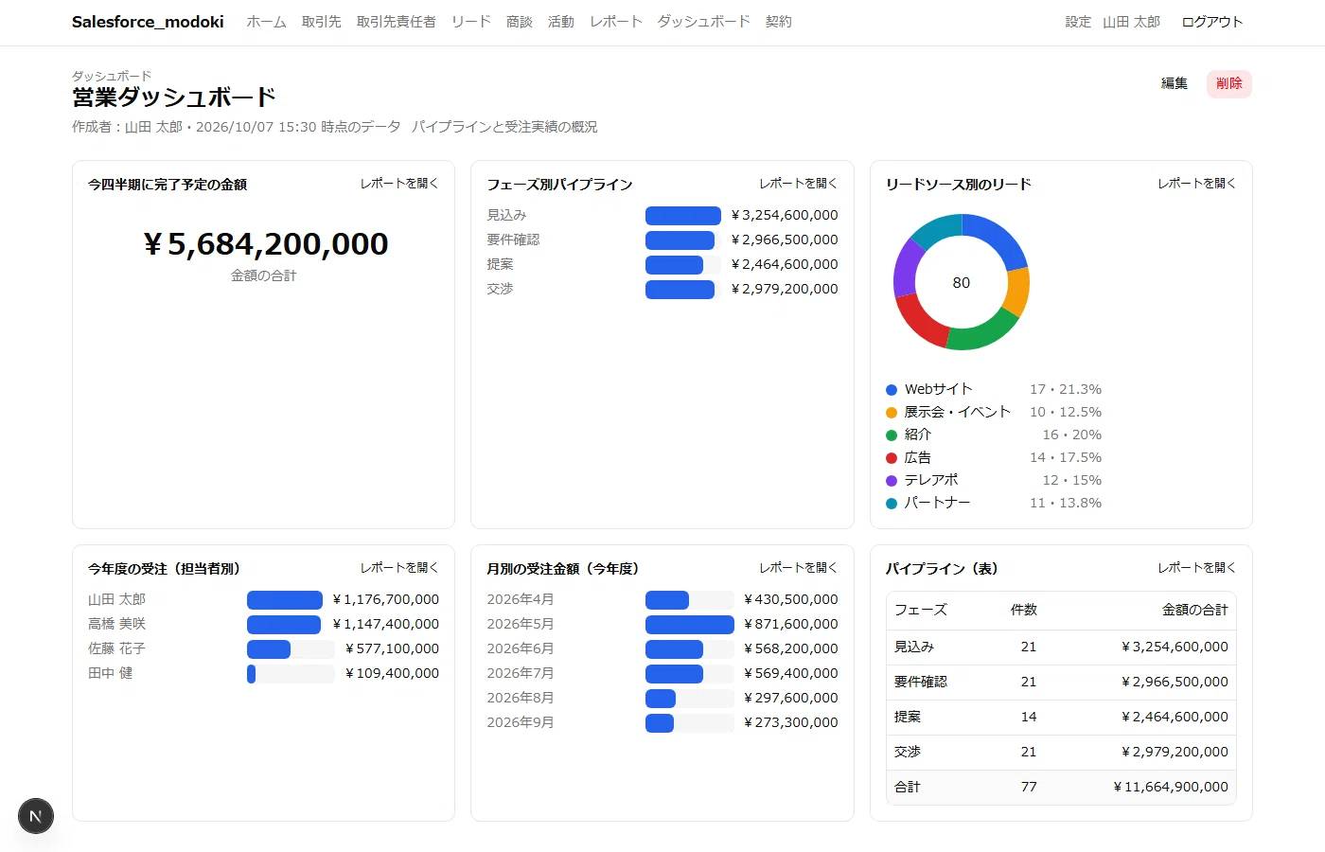
Task: Click the 2026年9月 amount ¥273,300,000
Action: 791,723
